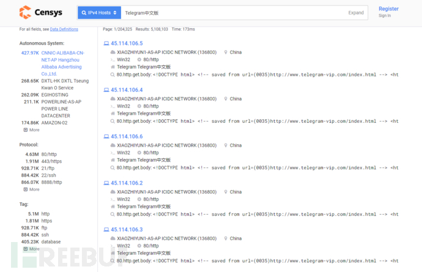Expand More under Tag
The width and height of the screenshot is (422, 272).
[31, 249]
